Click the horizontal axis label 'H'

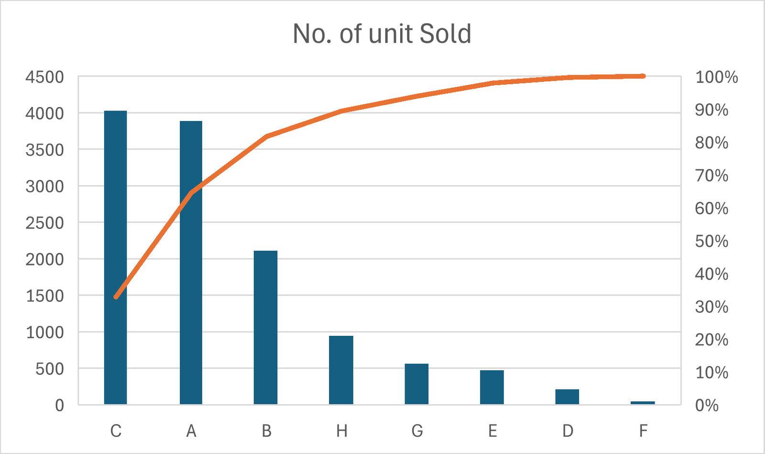click(x=341, y=431)
